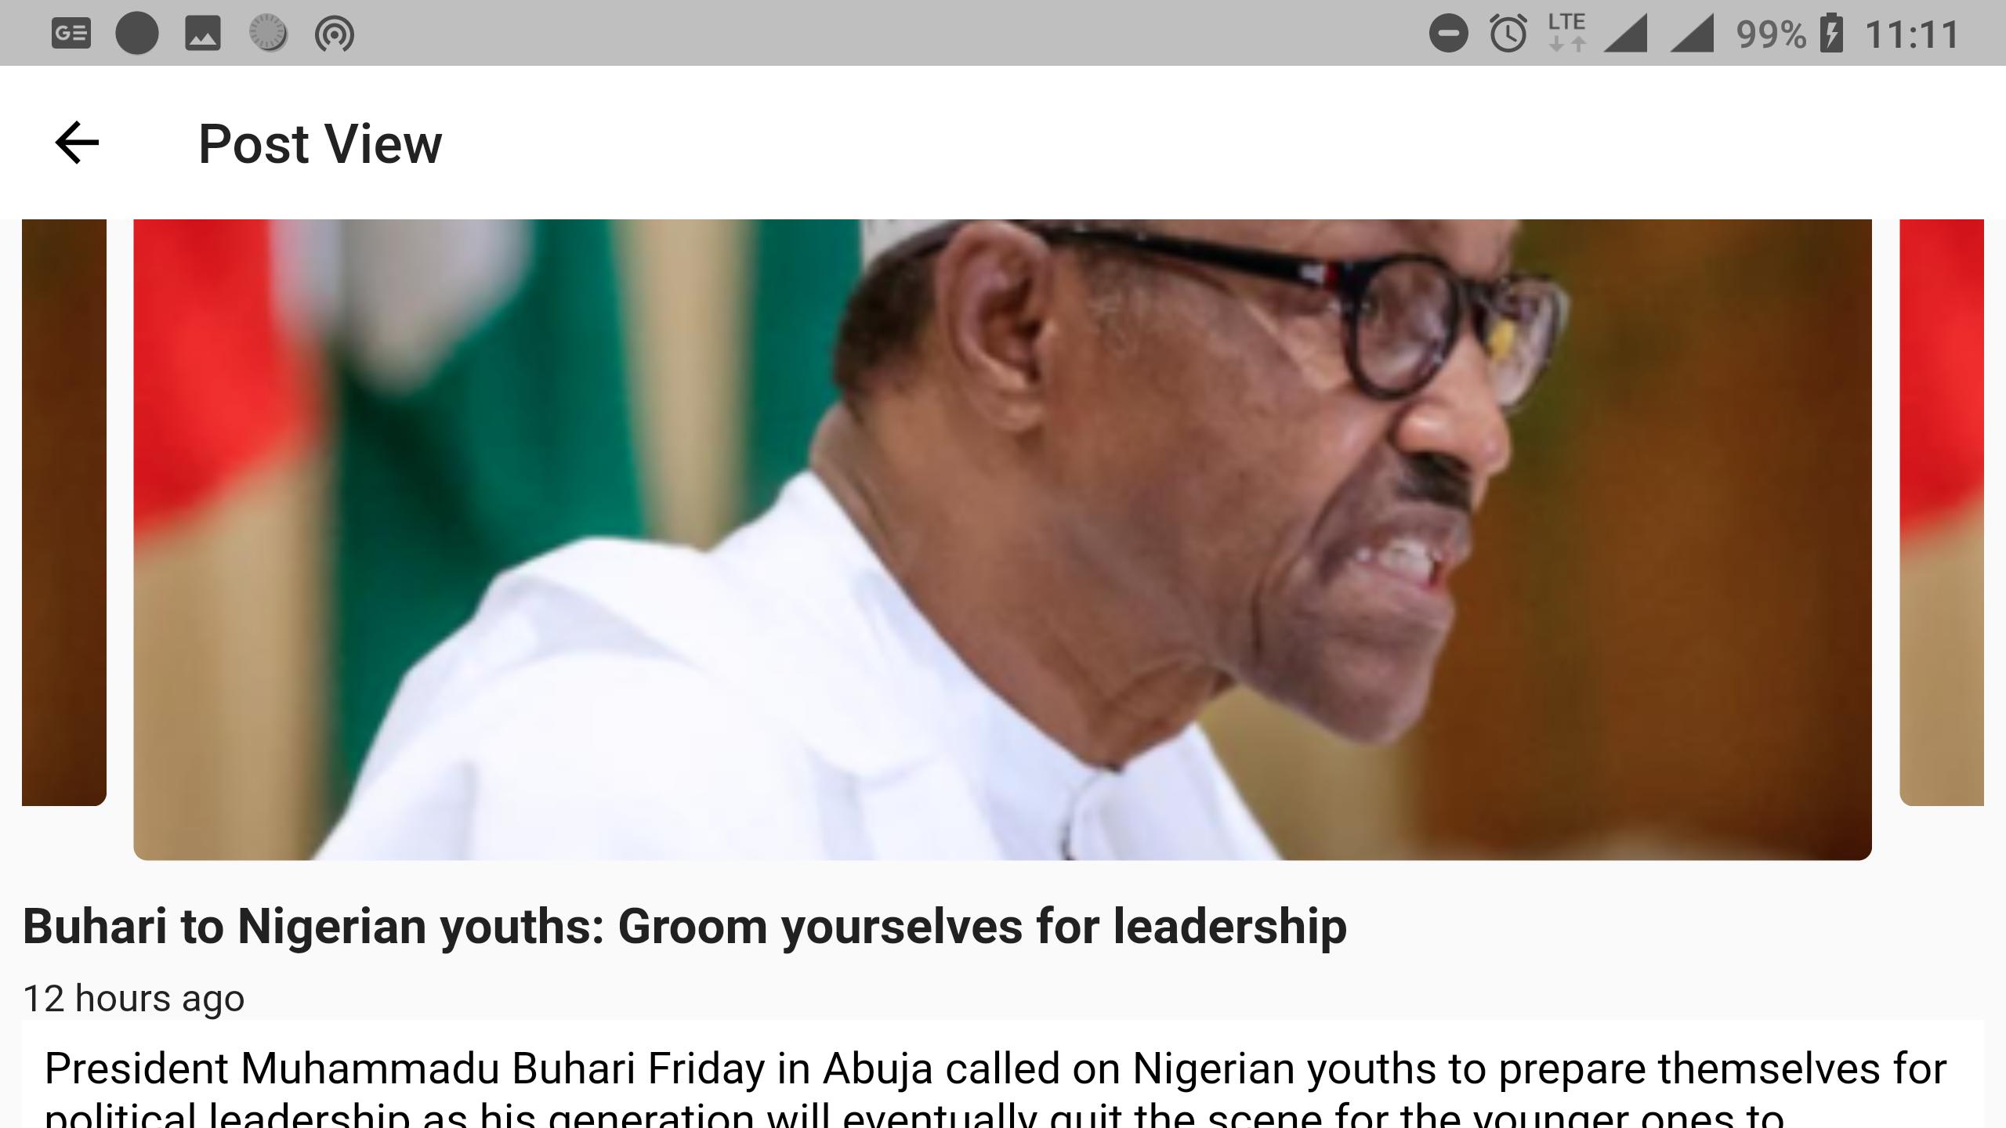Tap the LTE data indicator
This screenshot has height=1128, width=2006.
point(1567,33)
